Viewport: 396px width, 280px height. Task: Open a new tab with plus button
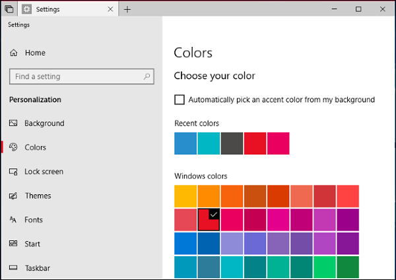click(x=127, y=9)
